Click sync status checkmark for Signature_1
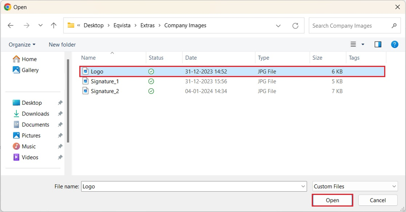406x212 pixels. coord(151,81)
